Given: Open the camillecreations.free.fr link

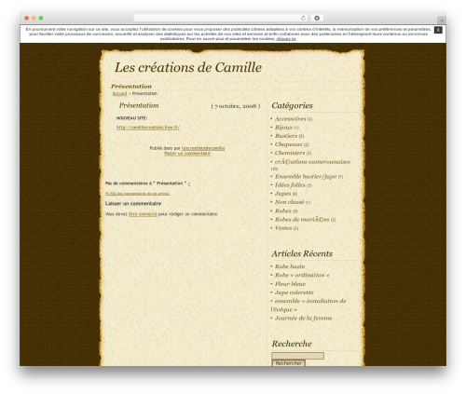Looking at the screenshot, I should [x=148, y=128].
